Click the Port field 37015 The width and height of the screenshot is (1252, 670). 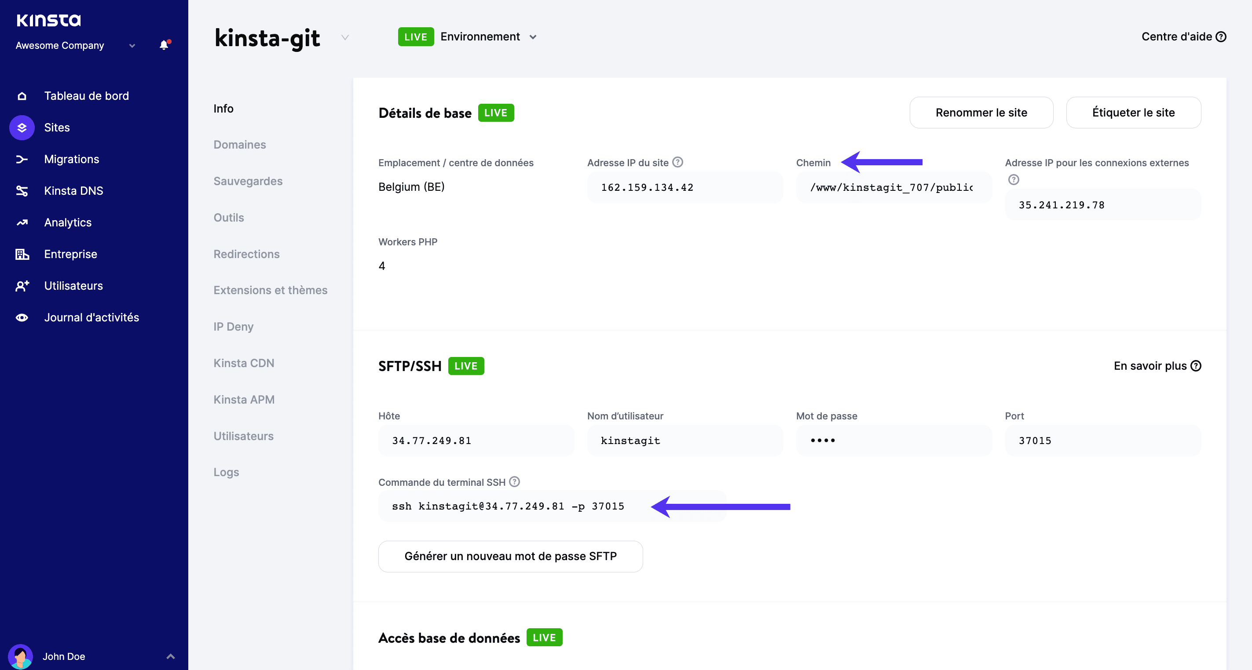click(1103, 441)
